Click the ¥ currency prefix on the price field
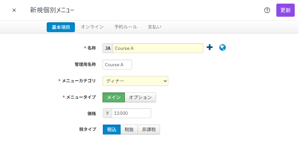This screenshot has width=299, height=141. point(107,113)
